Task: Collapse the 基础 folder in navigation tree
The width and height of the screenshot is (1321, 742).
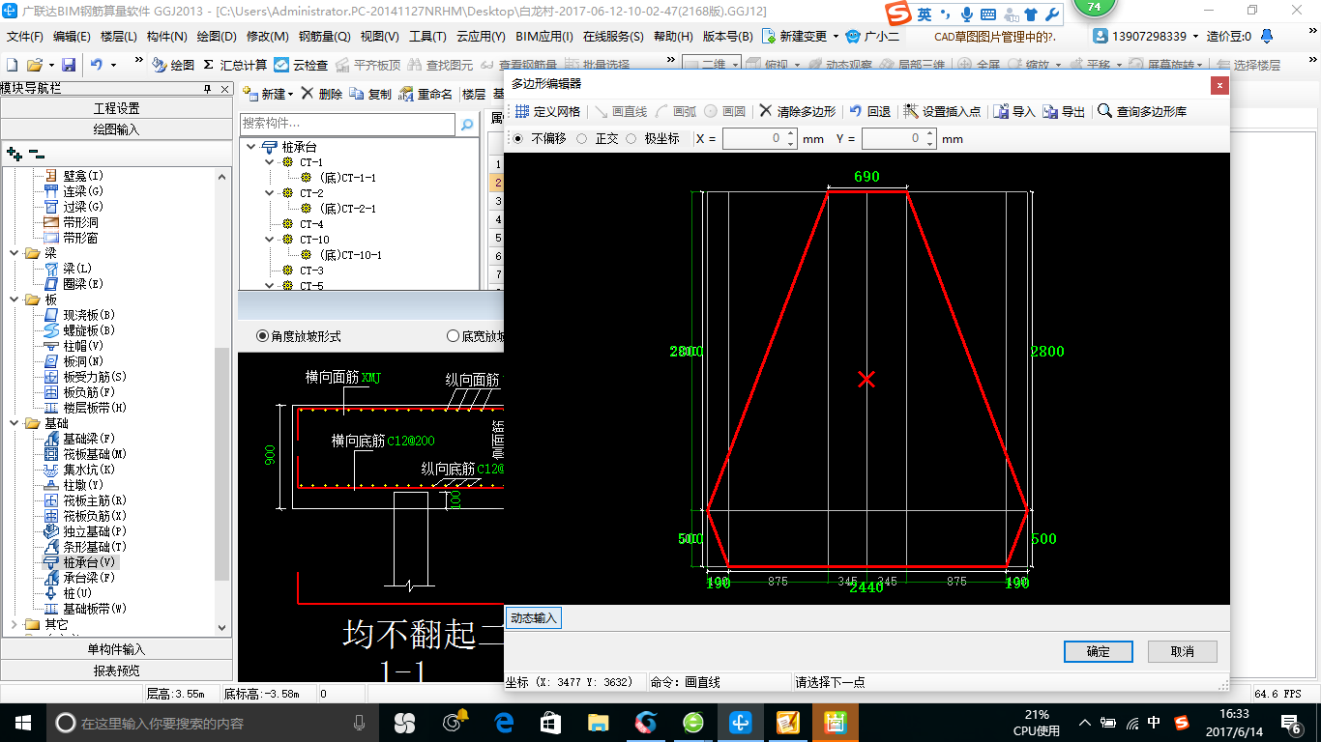Action: tap(15, 423)
